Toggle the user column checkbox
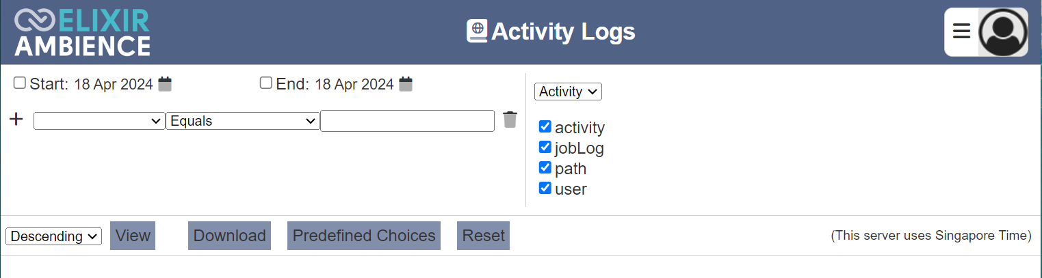This screenshot has width=1042, height=278. [545, 188]
